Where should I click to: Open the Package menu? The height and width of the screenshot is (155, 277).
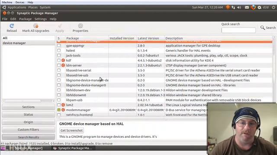click(x=25, y=19)
